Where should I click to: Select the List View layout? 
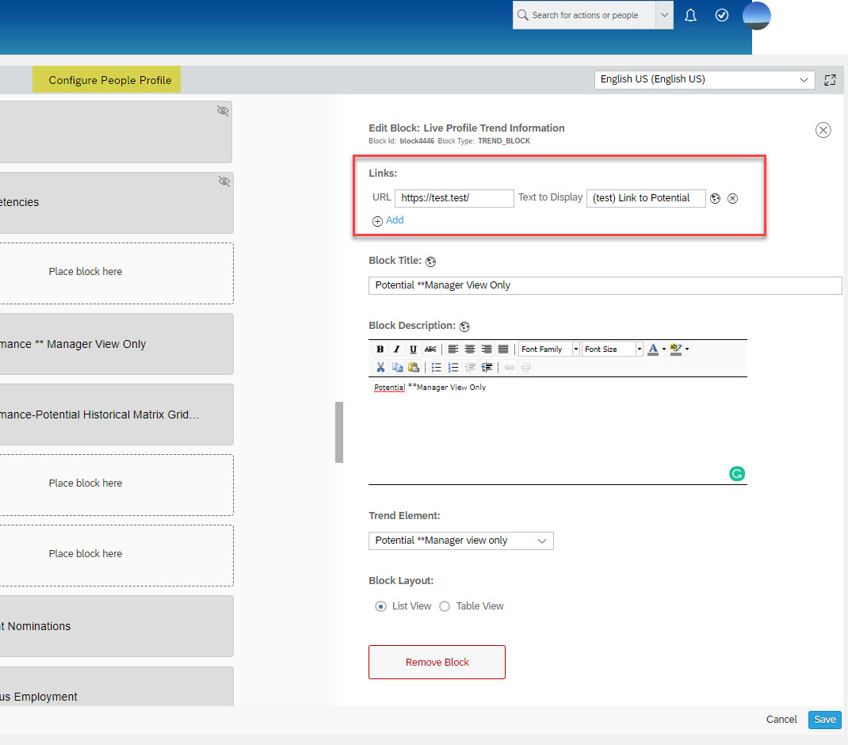pyautogui.click(x=380, y=606)
